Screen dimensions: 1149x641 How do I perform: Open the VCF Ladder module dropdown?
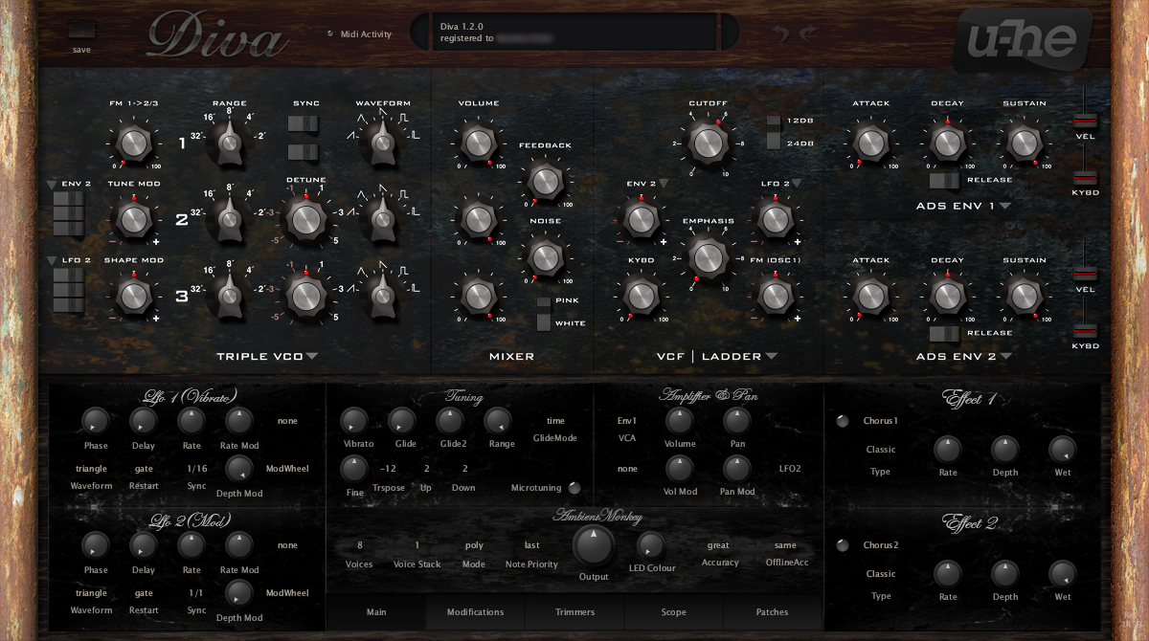coord(771,357)
